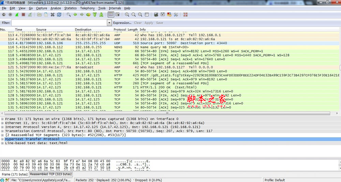341x182 pixels.
Task: Close this capture file
Action: 53,15
